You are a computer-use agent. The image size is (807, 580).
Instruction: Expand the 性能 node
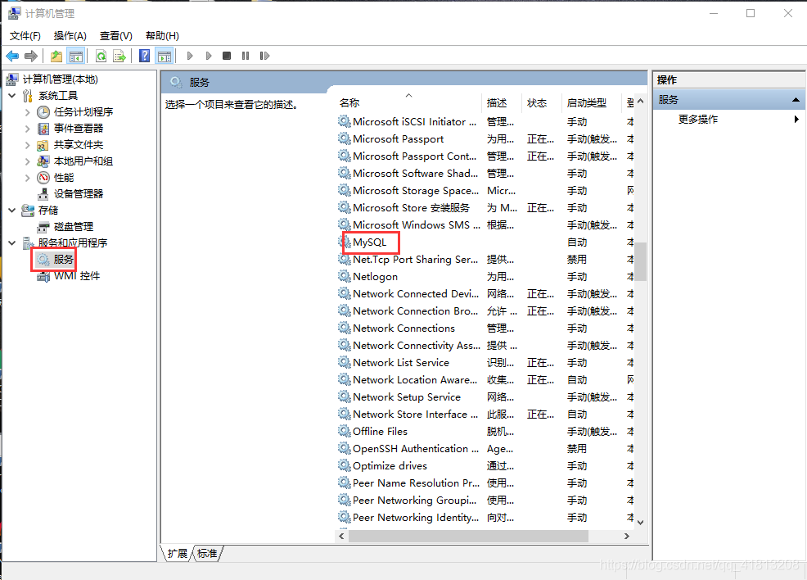[x=28, y=178]
